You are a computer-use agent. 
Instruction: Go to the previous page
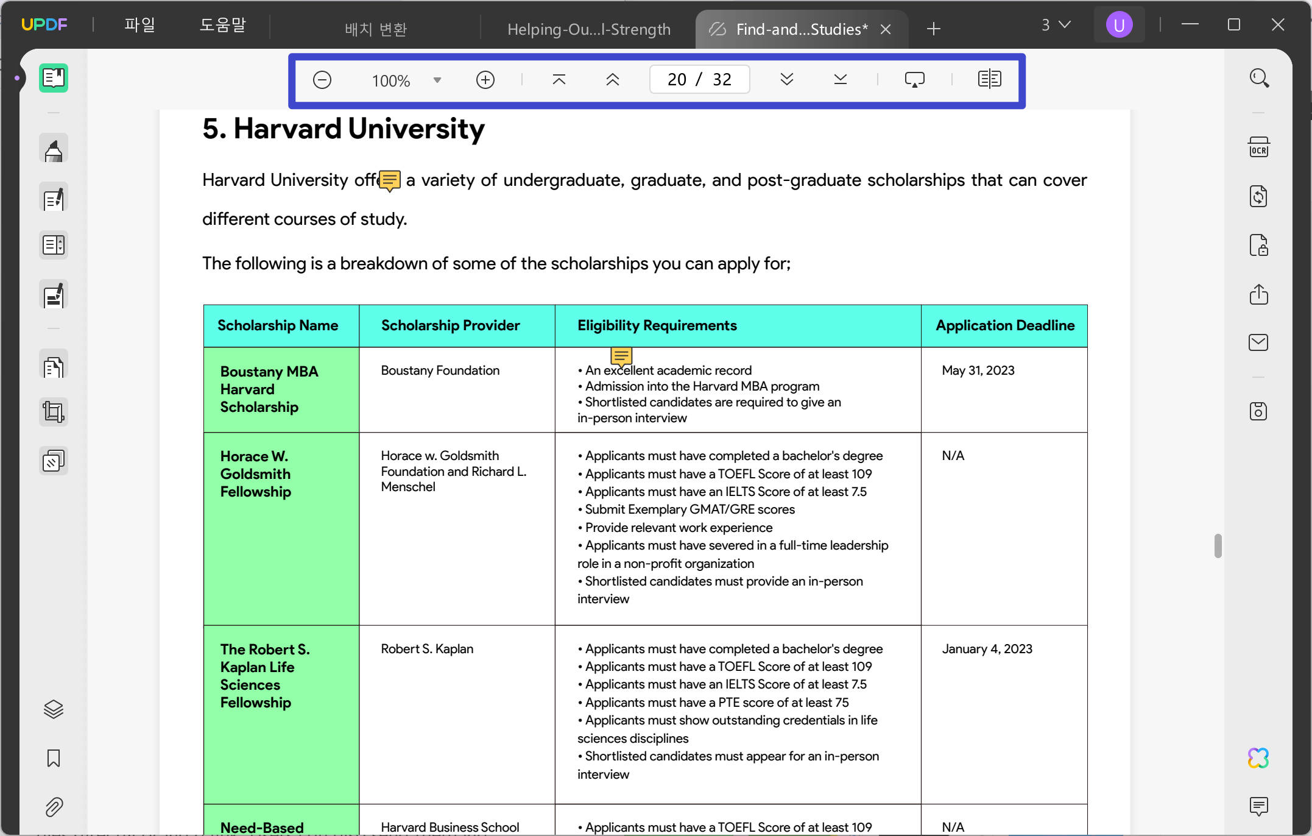tap(613, 80)
